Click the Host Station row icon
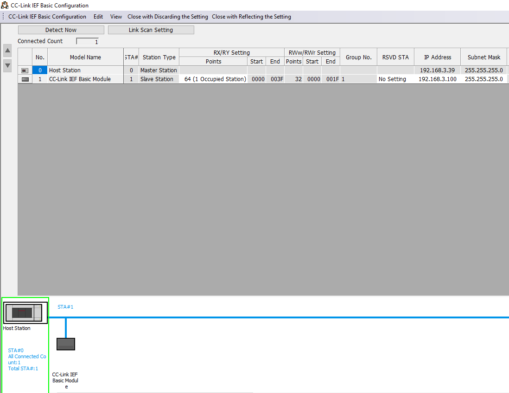 pos(25,70)
